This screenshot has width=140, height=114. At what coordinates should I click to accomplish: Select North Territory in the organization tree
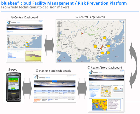(x=10, y=54)
